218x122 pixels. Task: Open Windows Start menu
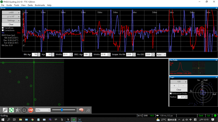coord(3,120)
